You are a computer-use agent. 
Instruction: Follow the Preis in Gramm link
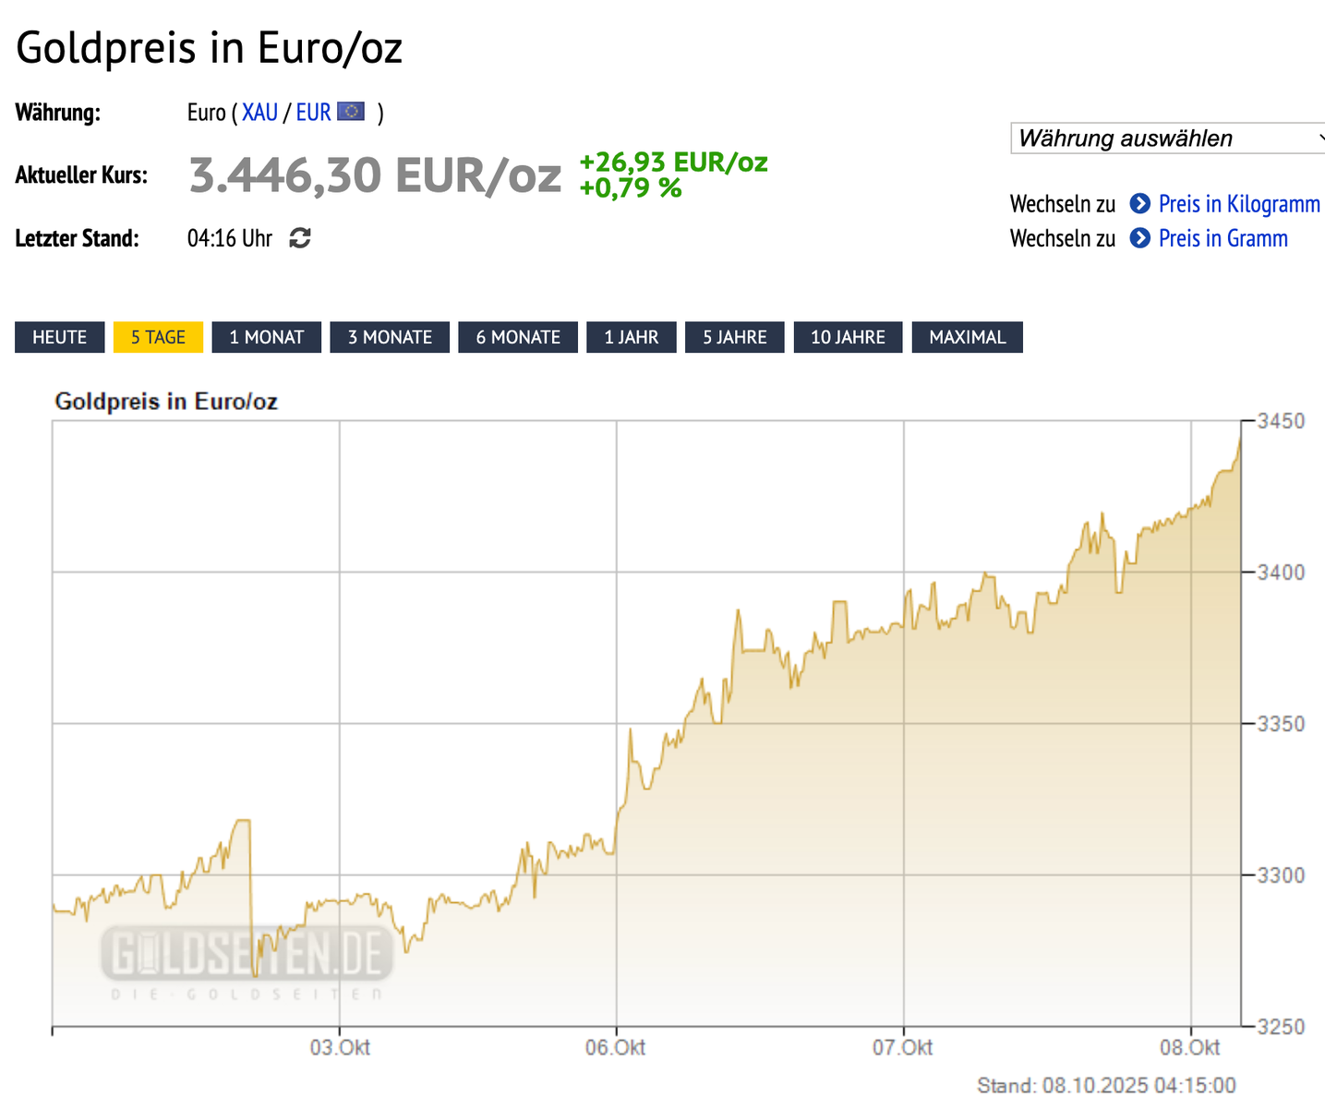coord(1223,238)
